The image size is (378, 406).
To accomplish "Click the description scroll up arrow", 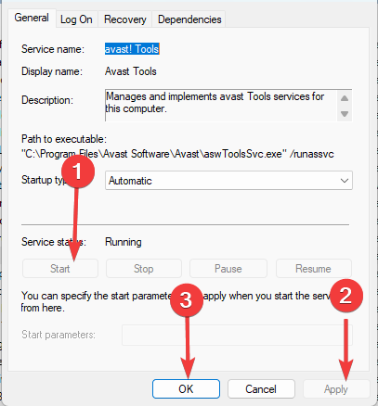I will click(345, 98).
